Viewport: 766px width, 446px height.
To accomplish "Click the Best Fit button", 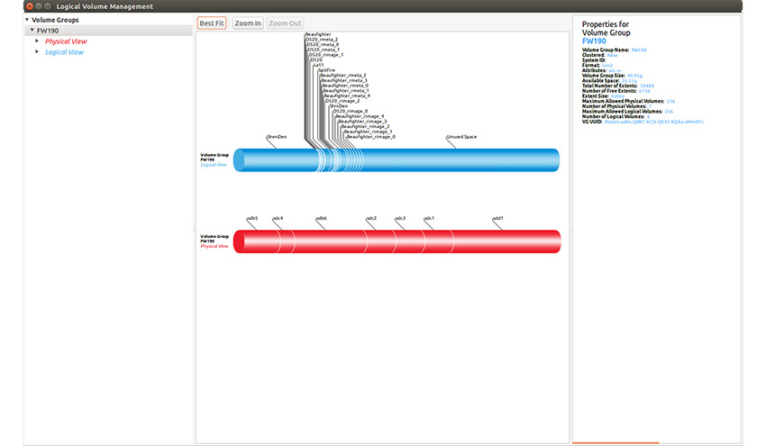I will 212,23.
